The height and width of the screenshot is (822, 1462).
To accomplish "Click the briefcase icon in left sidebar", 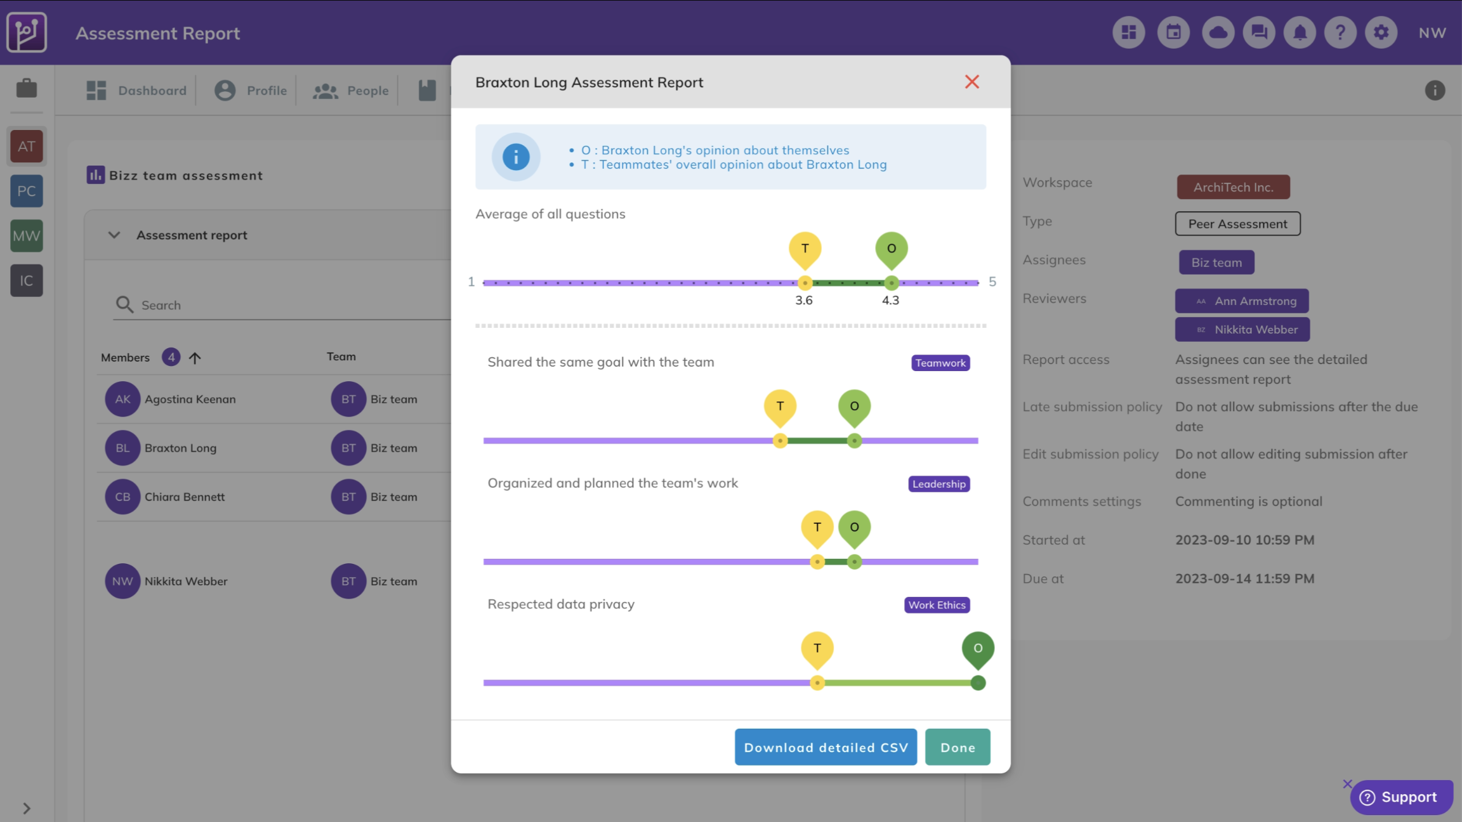I will 27,88.
